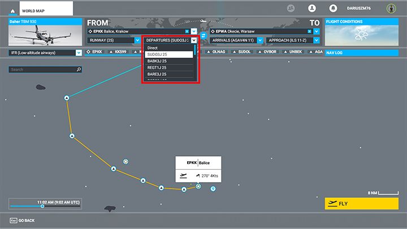Select the EPKK airport marker on map
407x229 pixels.
[x=198, y=185]
